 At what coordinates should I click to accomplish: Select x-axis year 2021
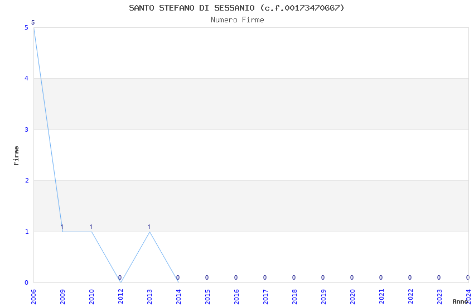(x=381, y=296)
